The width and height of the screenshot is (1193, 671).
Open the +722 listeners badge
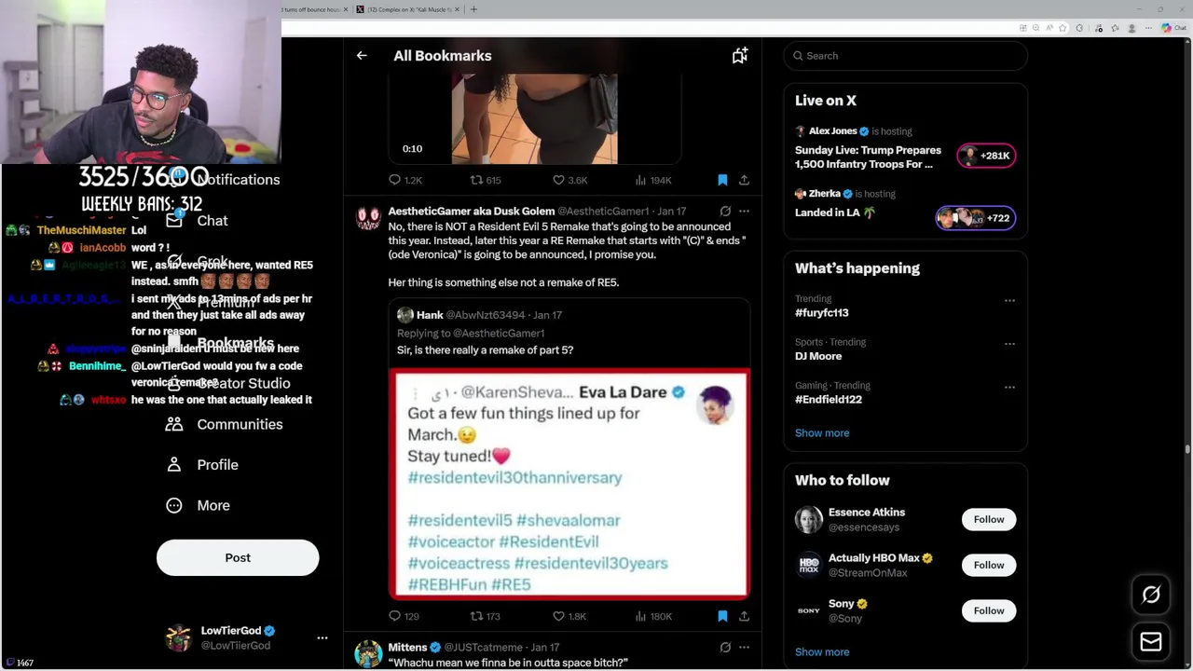[976, 218]
